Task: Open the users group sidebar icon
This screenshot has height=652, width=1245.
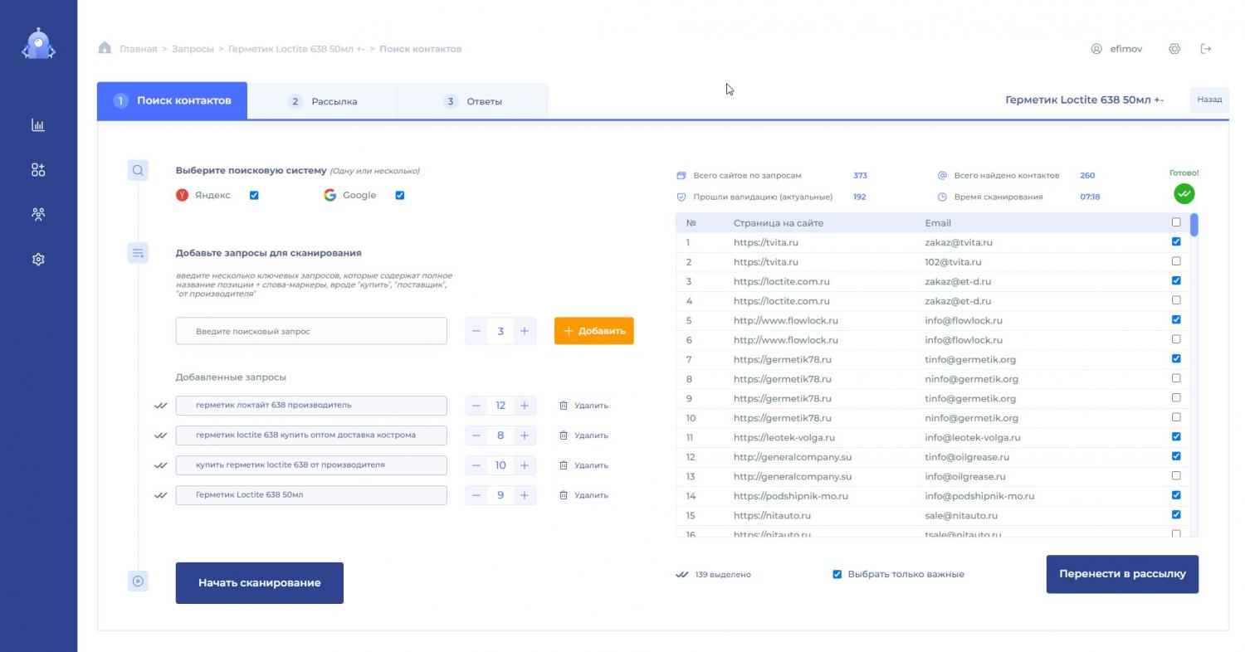Action: (x=38, y=214)
